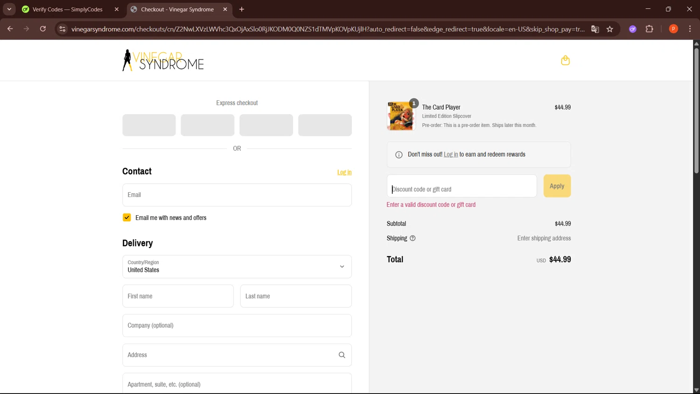Expand the Country/Region dropdown

pos(237,267)
